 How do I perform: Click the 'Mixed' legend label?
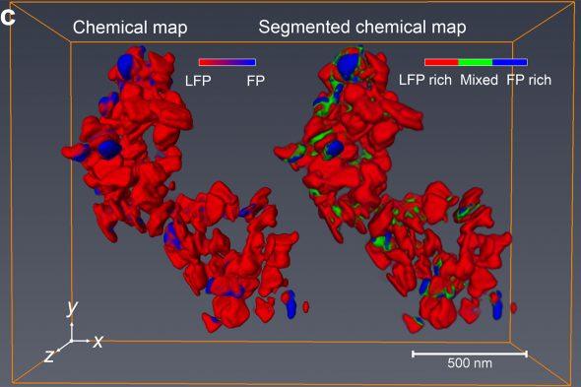point(479,80)
